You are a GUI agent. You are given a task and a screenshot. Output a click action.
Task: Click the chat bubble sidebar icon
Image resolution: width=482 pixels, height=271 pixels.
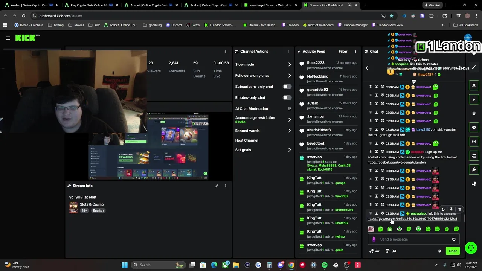[x=474, y=128]
